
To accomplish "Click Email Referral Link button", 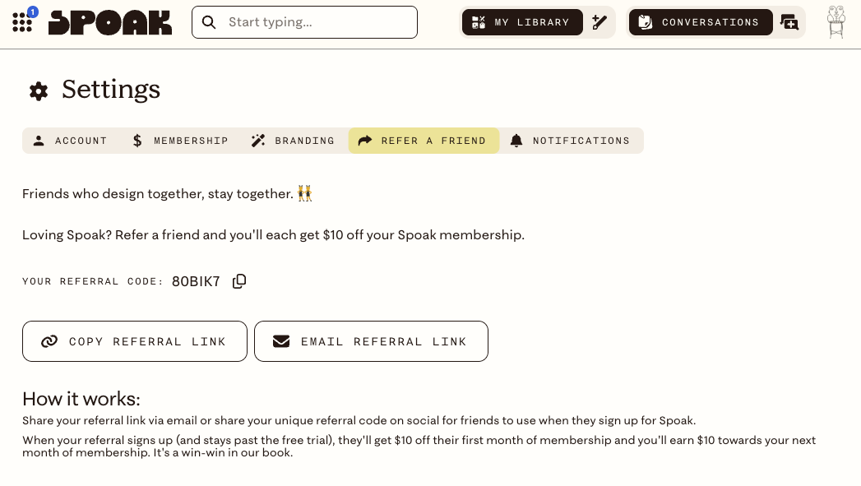I will pyautogui.click(x=371, y=341).
